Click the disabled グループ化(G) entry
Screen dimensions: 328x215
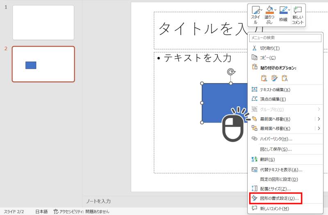pos(285,110)
